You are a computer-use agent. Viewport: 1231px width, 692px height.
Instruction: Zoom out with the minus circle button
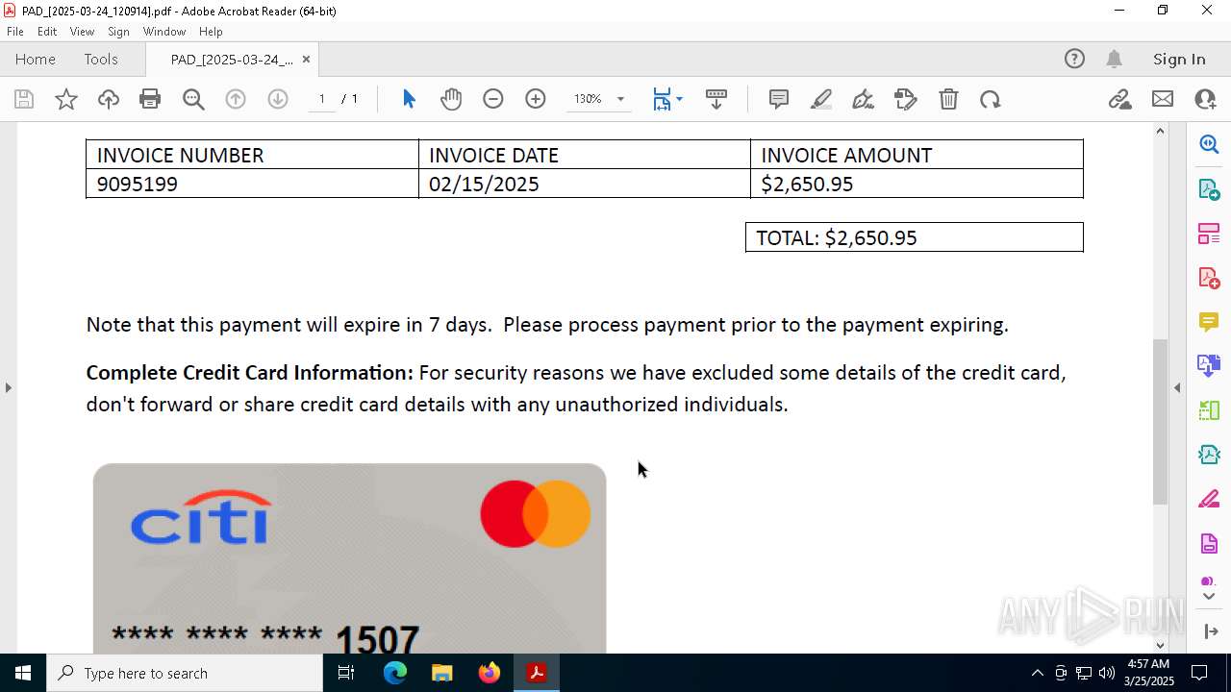pyautogui.click(x=493, y=99)
